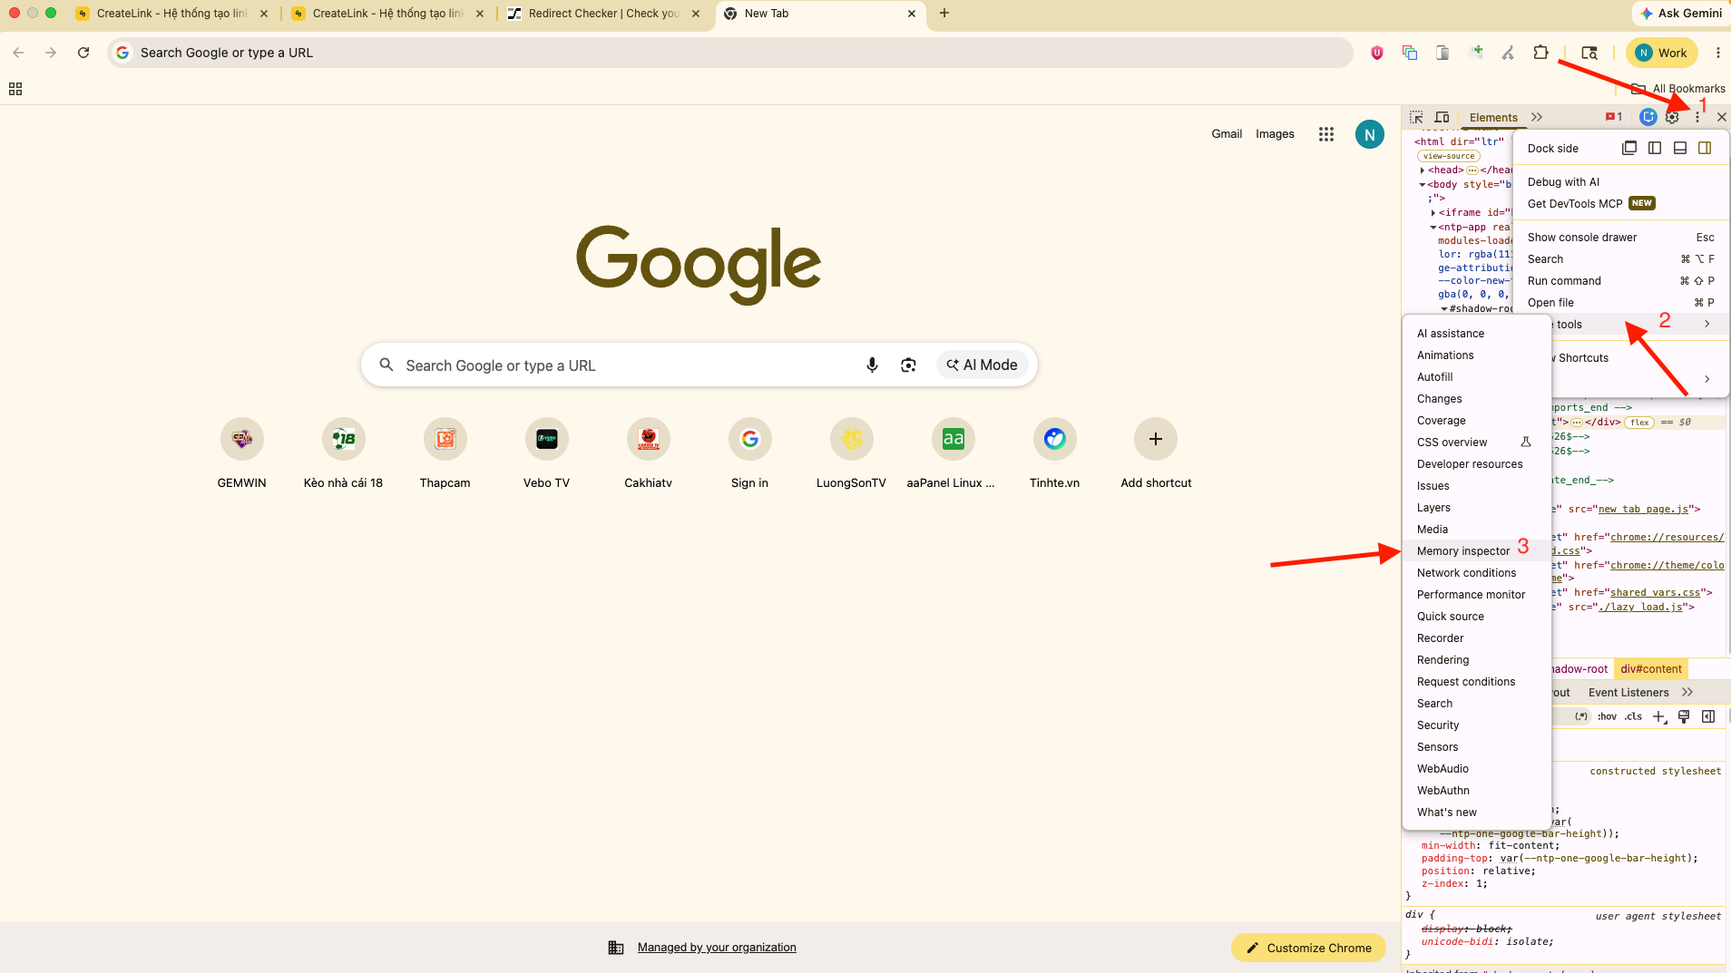
Task: Toggle the computed styles sidebar icon
Action: [1708, 716]
